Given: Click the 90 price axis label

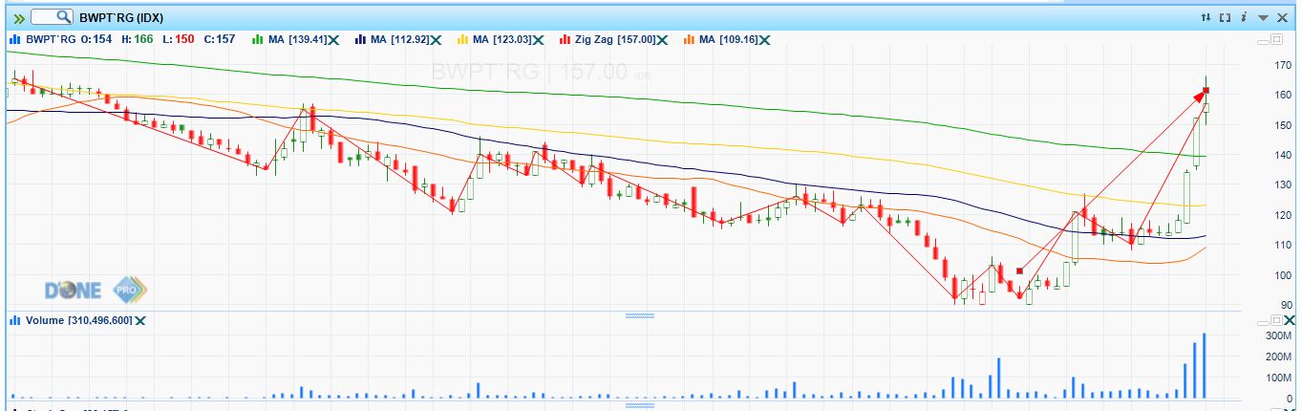Looking at the screenshot, I should coord(1286,305).
